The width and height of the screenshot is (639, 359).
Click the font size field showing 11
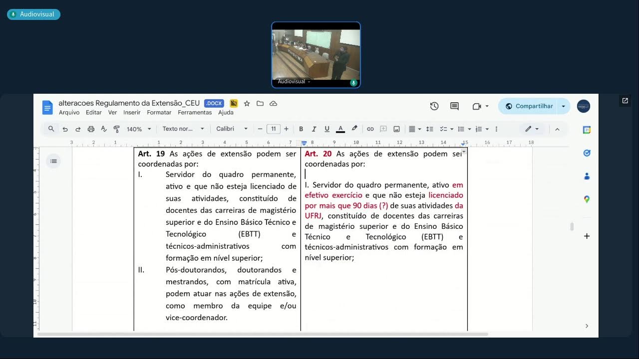pos(273,129)
